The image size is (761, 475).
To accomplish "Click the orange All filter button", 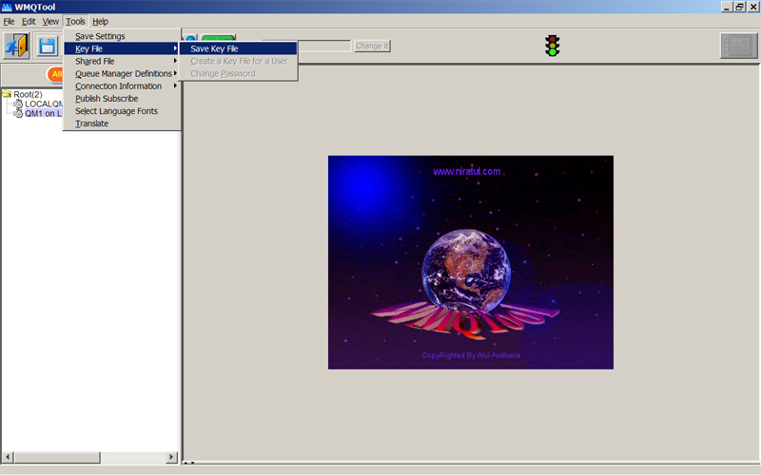I will pyautogui.click(x=55, y=74).
